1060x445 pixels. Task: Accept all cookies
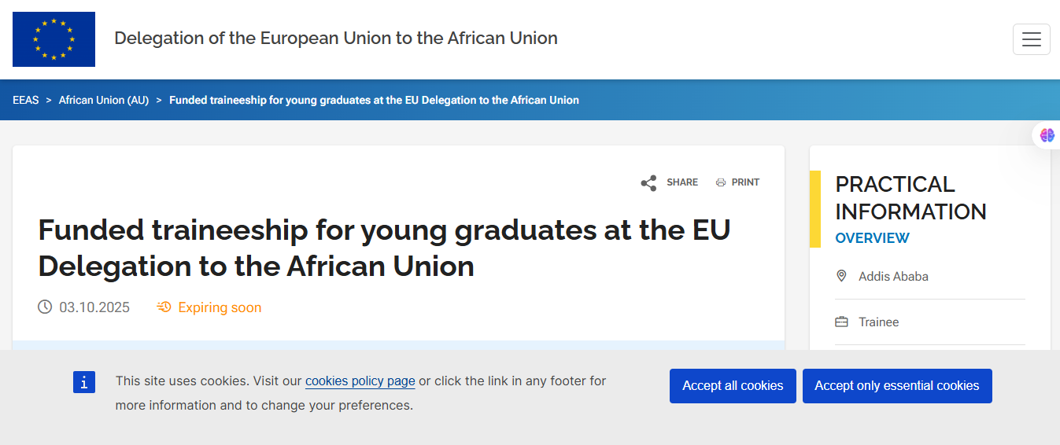733,386
